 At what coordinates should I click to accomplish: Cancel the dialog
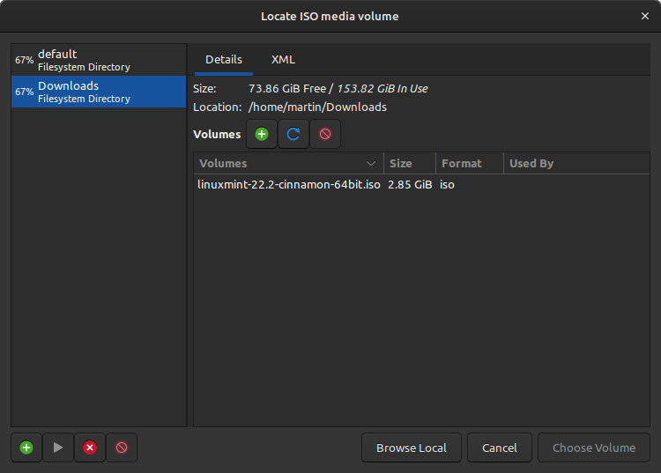(x=499, y=447)
